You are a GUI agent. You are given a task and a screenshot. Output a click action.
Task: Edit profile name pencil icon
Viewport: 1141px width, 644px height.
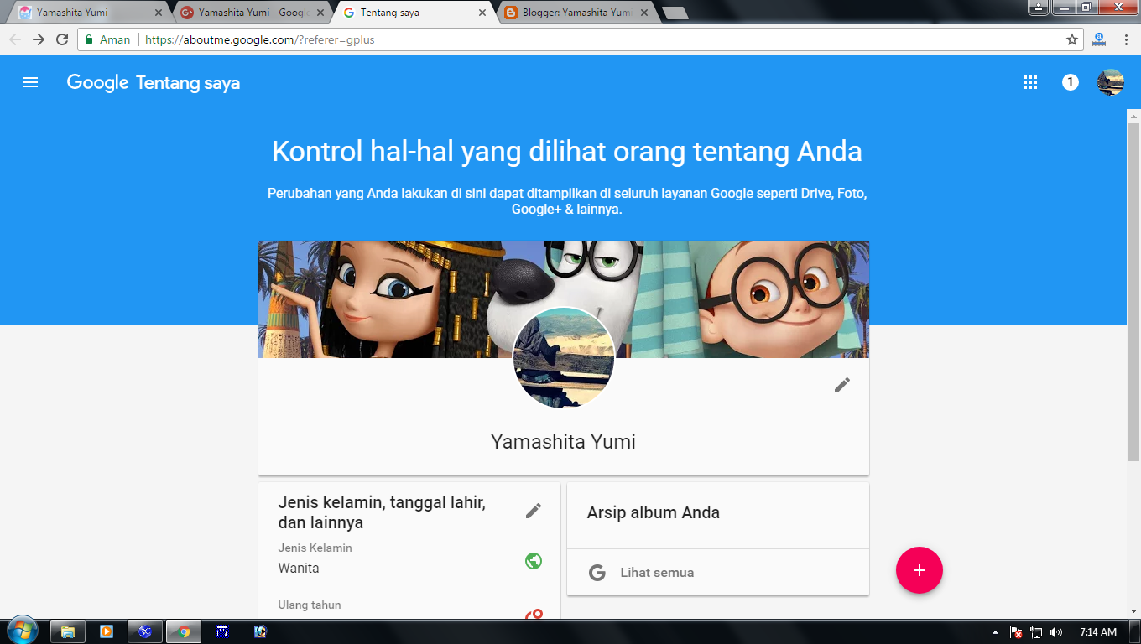point(842,385)
